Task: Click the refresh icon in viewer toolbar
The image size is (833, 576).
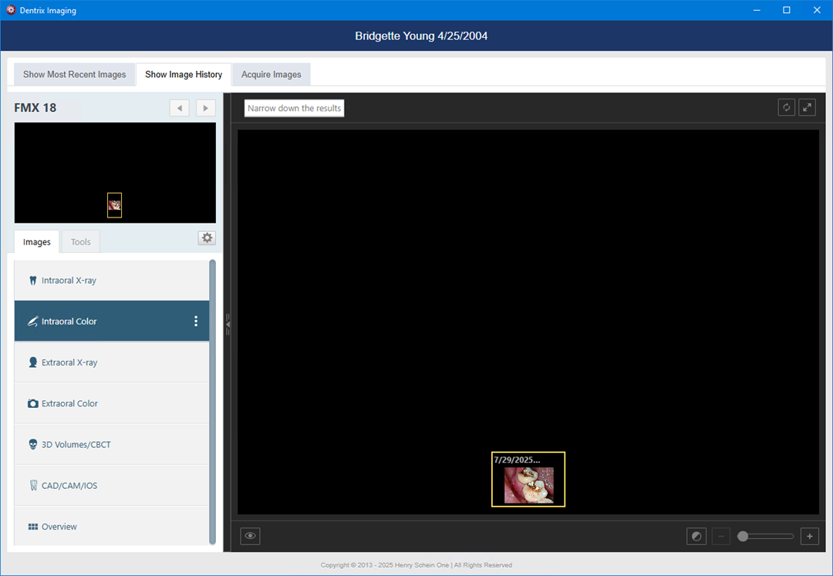Action: (786, 107)
